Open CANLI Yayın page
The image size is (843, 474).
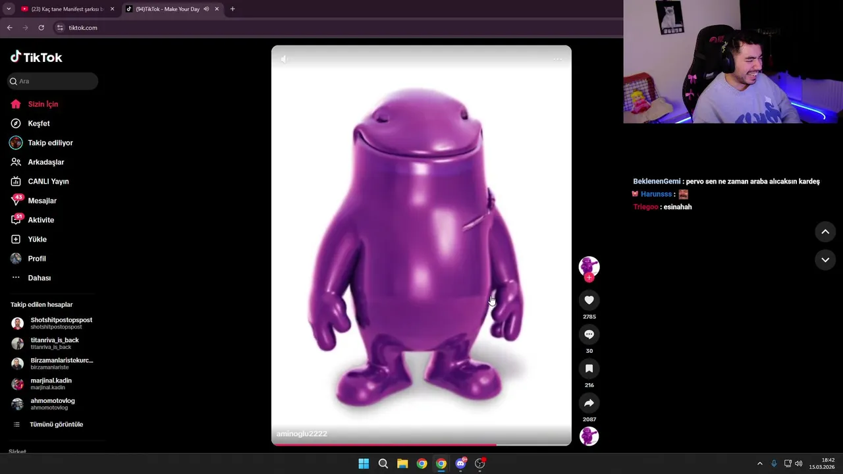(48, 181)
